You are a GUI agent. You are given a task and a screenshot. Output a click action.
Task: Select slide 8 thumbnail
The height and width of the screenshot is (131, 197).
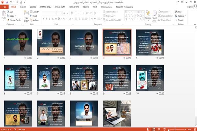84,78
